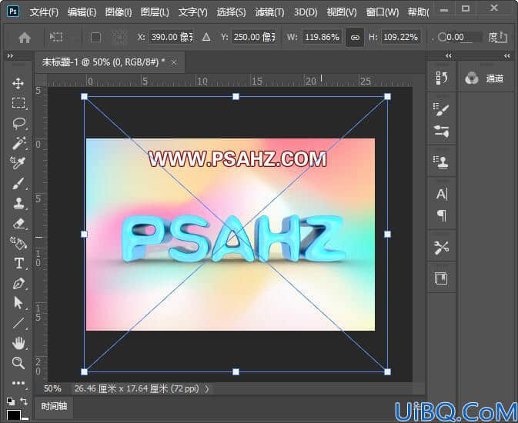Open the Channels panel
This screenshot has width=518, height=423.
pyautogui.click(x=484, y=78)
